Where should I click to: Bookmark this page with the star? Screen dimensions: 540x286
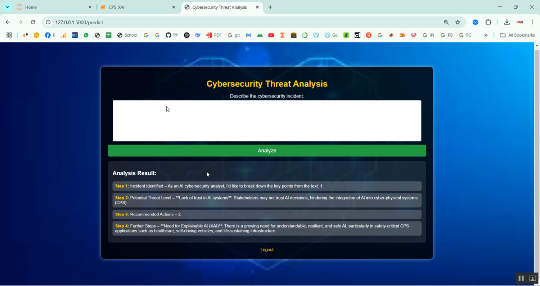(x=458, y=22)
